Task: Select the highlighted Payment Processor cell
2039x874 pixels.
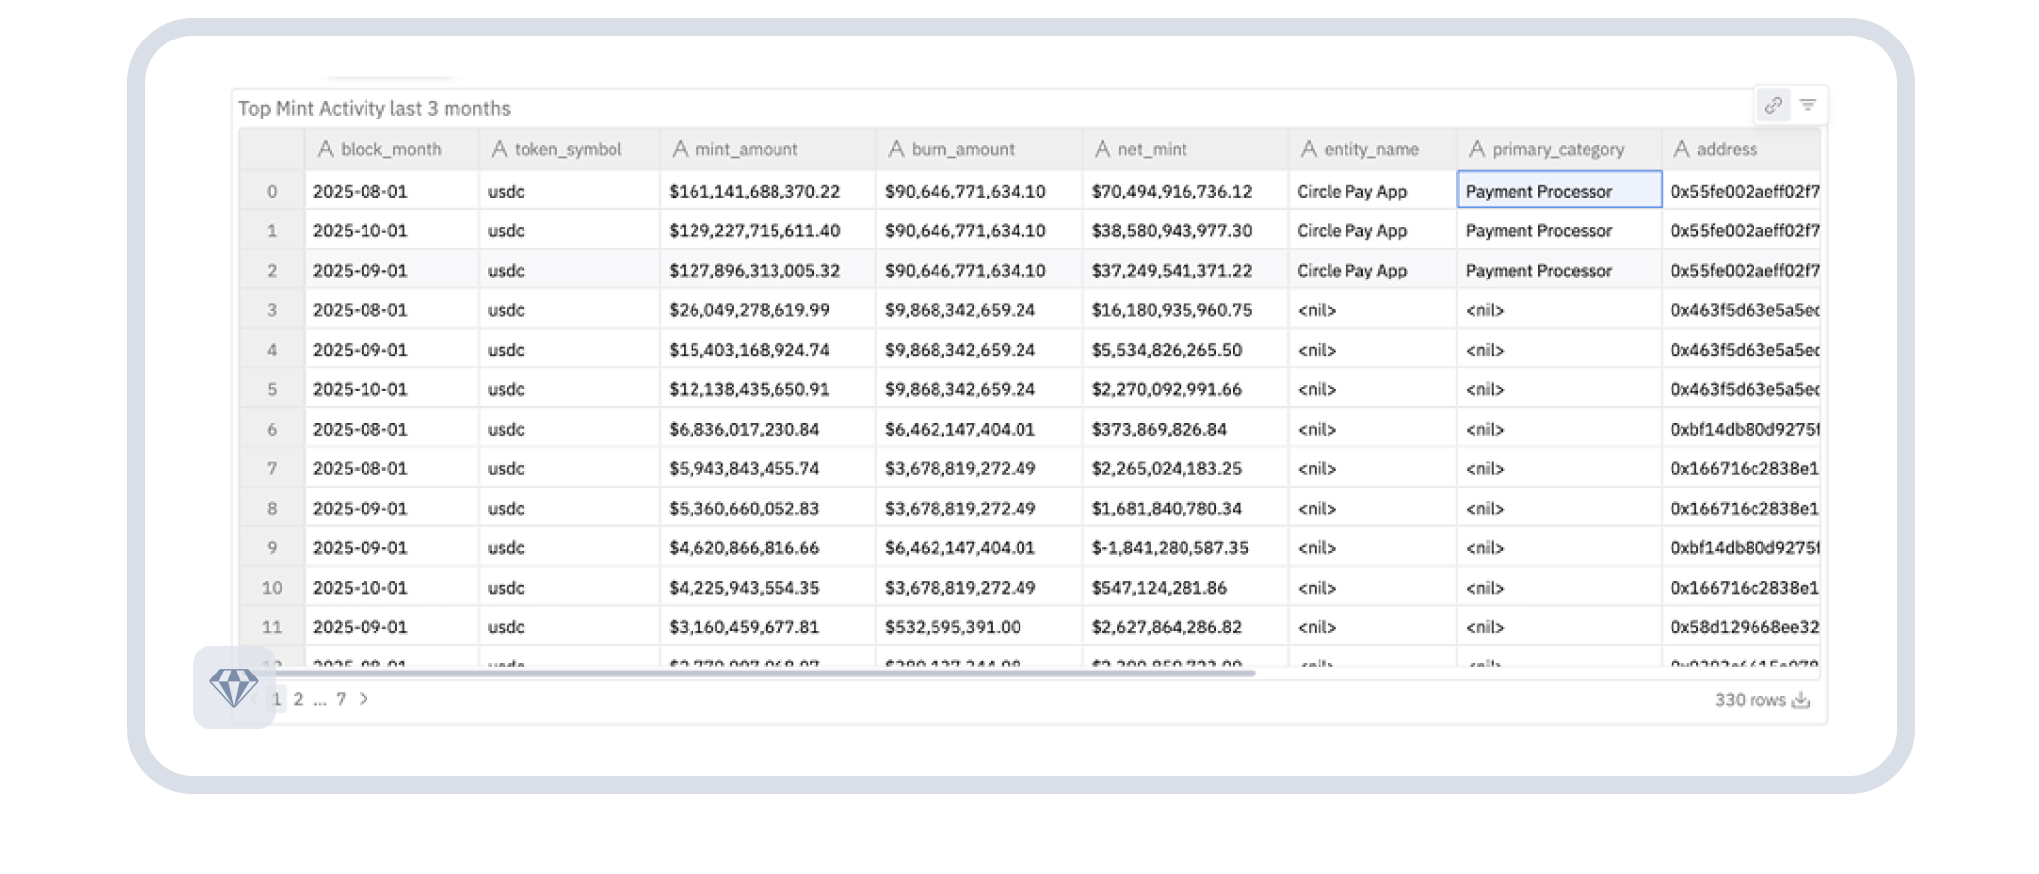Action: 1558,191
